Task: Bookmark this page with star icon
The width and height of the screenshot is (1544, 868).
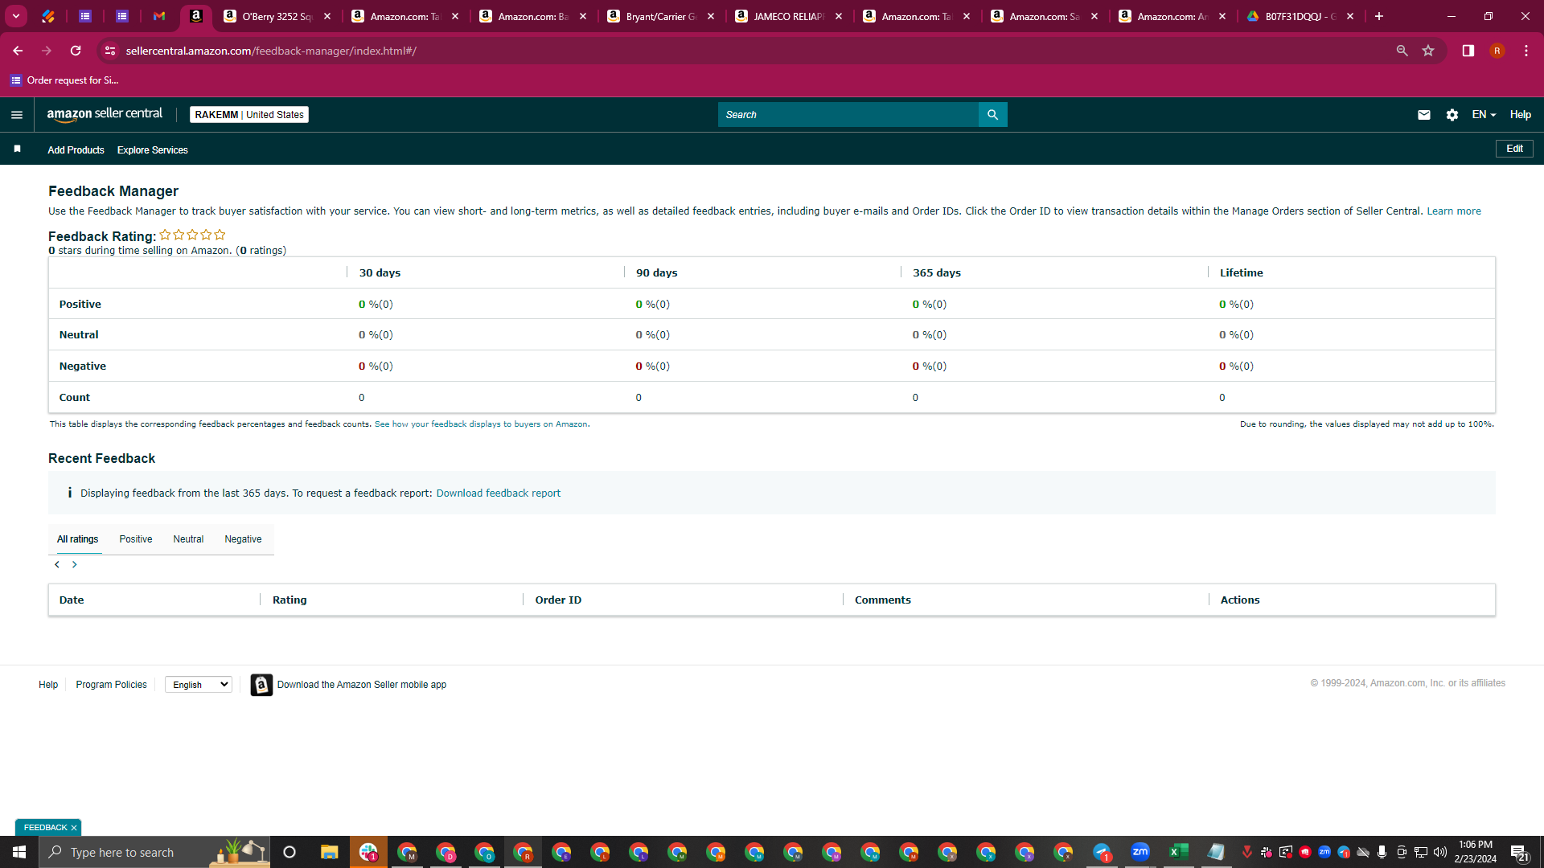Action: click(1428, 51)
